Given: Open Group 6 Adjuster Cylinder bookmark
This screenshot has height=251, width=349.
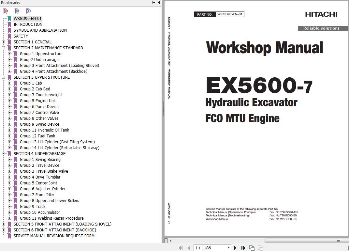Looking at the screenshot, I should pyautogui.click(x=43, y=189).
